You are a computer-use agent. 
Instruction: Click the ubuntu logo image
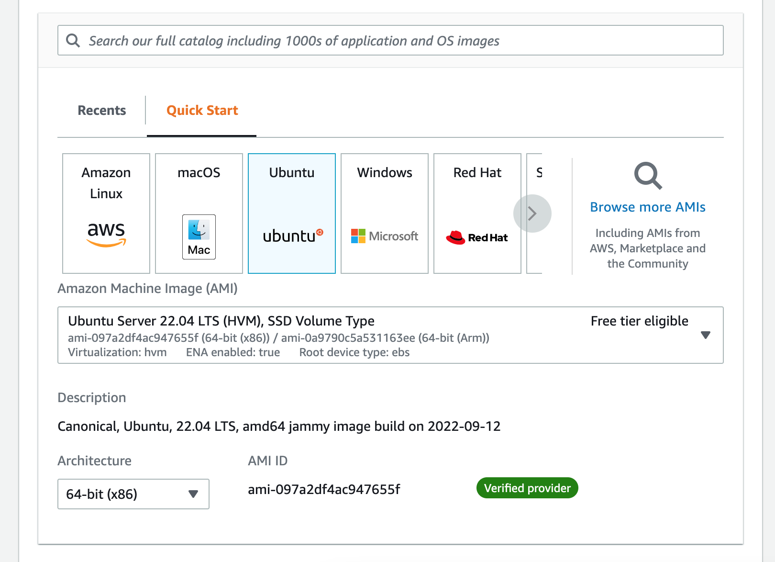(293, 236)
